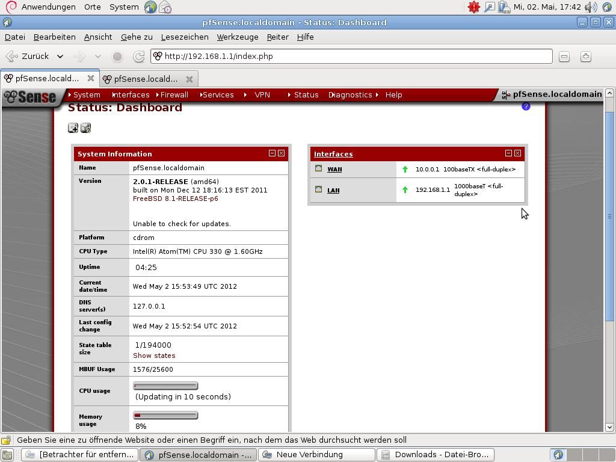Open the Werkzeuge menu
The image size is (616, 462).
tap(238, 37)
